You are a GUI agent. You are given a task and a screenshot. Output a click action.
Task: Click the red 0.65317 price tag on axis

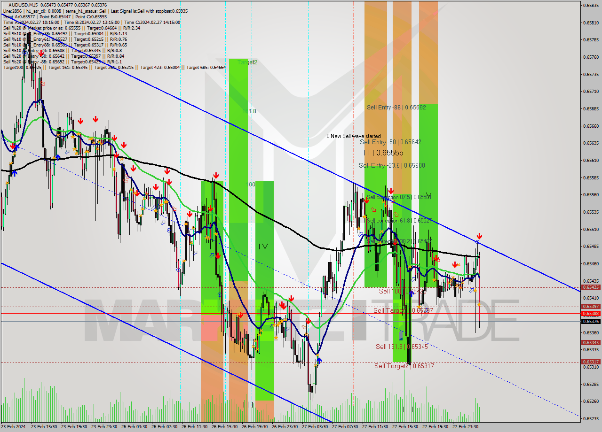click(x=591, y=362)
